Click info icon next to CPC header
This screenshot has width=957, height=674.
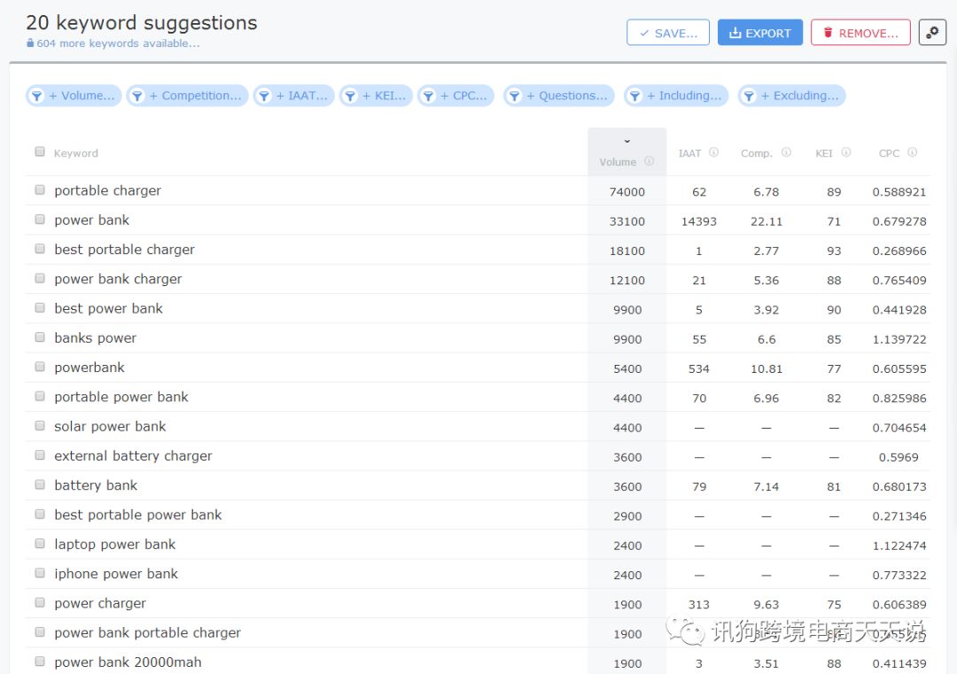[x=912, y=152]
